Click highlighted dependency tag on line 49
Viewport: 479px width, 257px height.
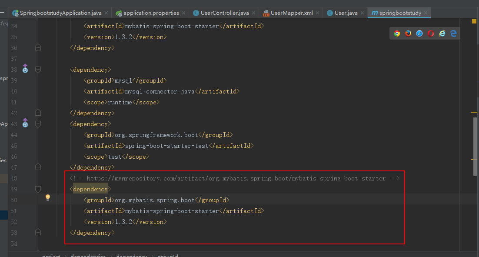pyautogui.click(x=90, y=189)
